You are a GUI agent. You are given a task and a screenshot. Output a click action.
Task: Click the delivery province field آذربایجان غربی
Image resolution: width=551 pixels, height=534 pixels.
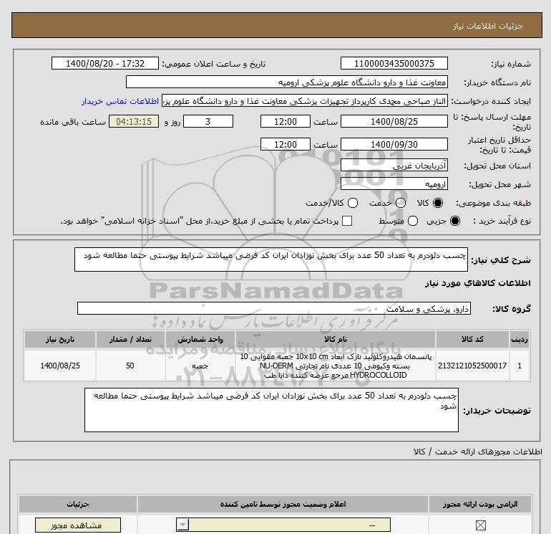[394, 166]
